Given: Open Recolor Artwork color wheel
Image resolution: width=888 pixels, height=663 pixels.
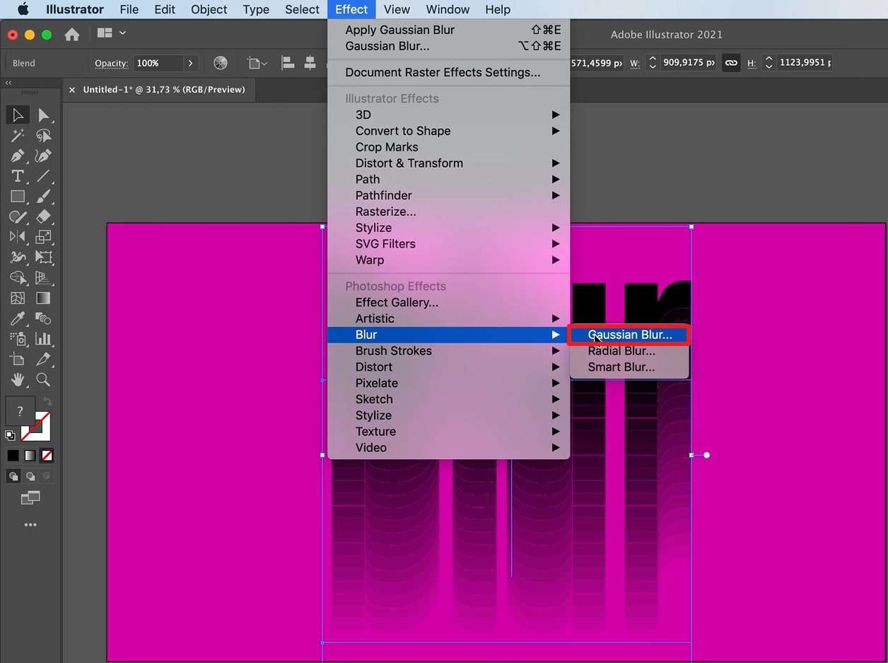Looking at the screenshot, I should point(221,63).
